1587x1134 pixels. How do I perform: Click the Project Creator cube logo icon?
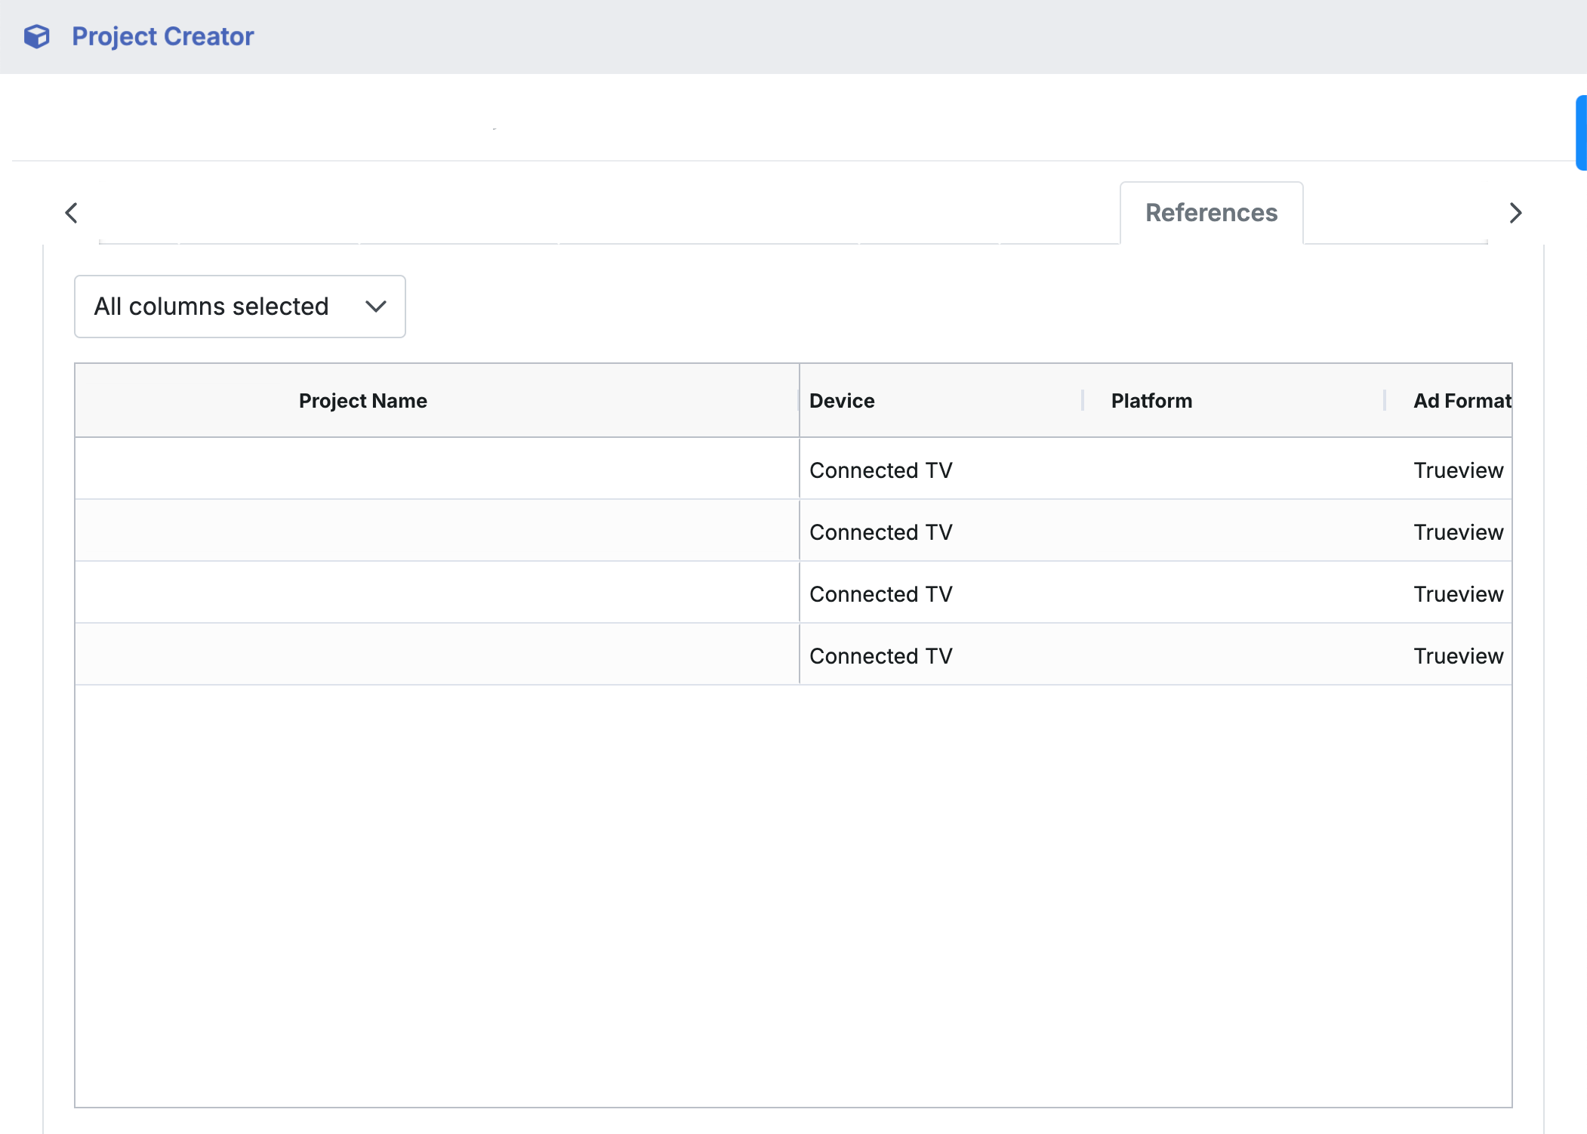point(36,36)
